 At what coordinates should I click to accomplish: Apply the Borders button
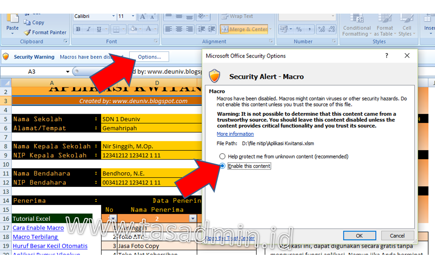(116, 29)
